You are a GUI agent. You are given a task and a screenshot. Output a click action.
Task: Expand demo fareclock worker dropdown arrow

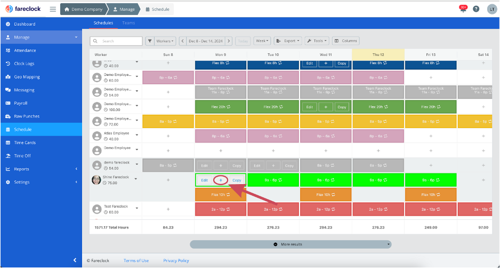pos(137,164)
